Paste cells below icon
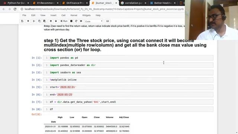238x134 pixels. 45,21
